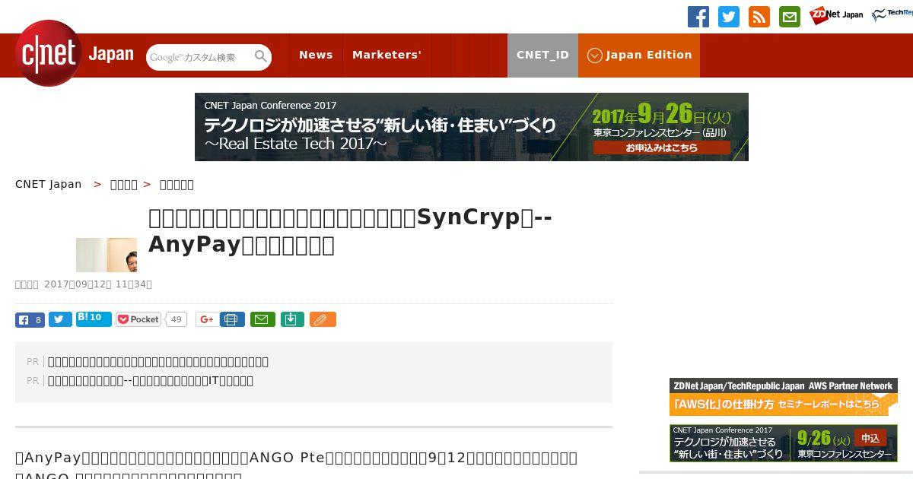Click the Pocket count 49 bubble

coord(176,320)
